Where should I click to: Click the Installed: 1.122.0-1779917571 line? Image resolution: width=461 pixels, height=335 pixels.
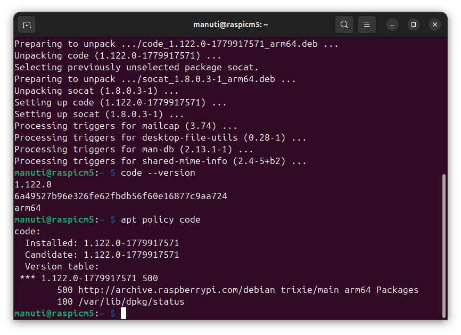(102, 243)
